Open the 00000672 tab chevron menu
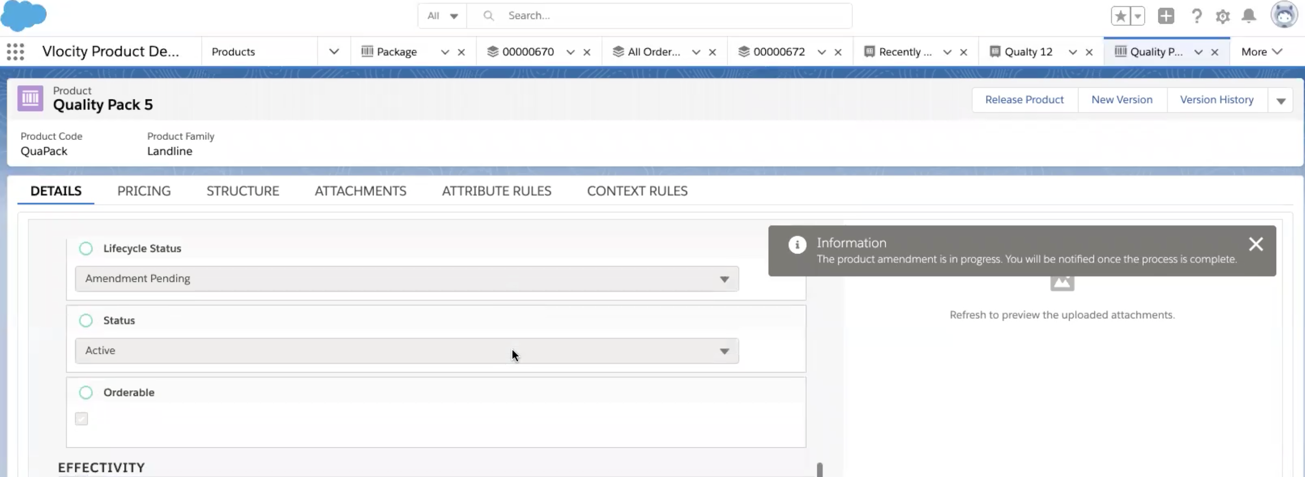 pos(822,52)
